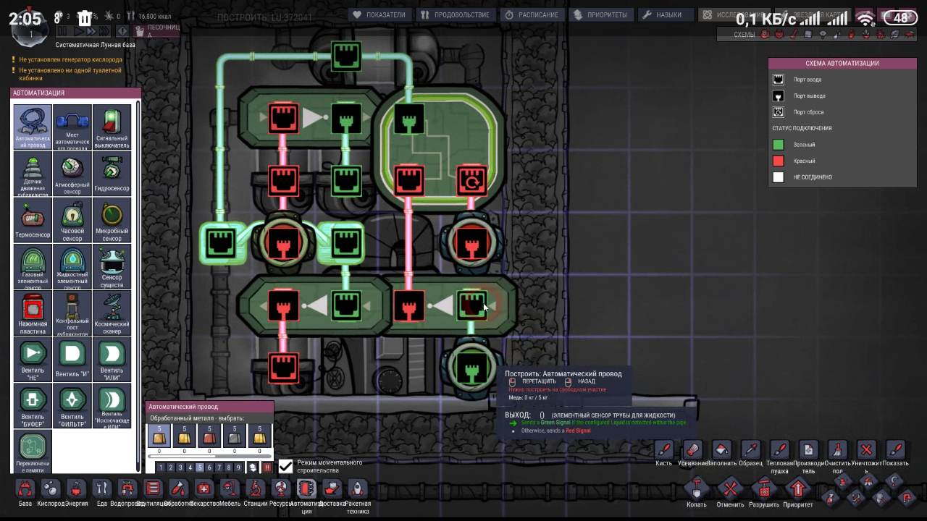This screenshot has width=927, height=521.
Task: Choose the Space Scanner (Космический сканер) building
Action: 112,312
